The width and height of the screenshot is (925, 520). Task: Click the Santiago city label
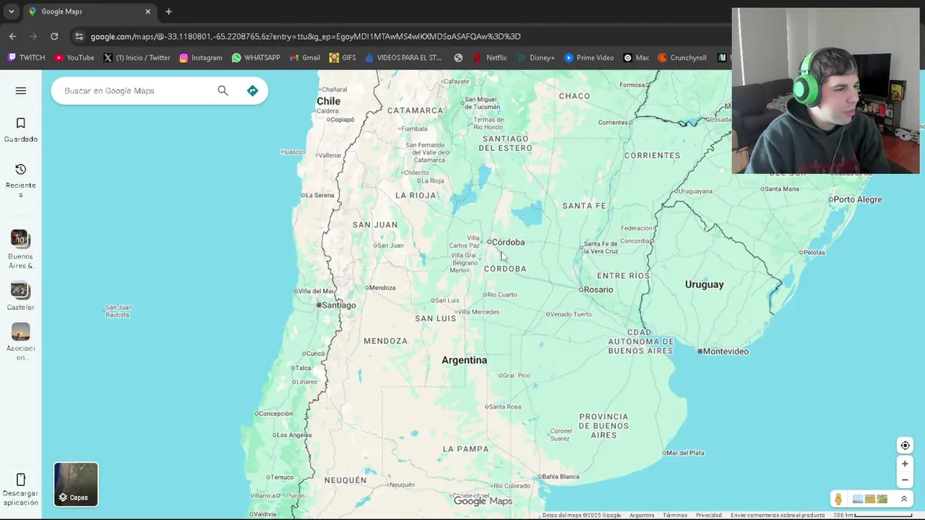(339, 305)
